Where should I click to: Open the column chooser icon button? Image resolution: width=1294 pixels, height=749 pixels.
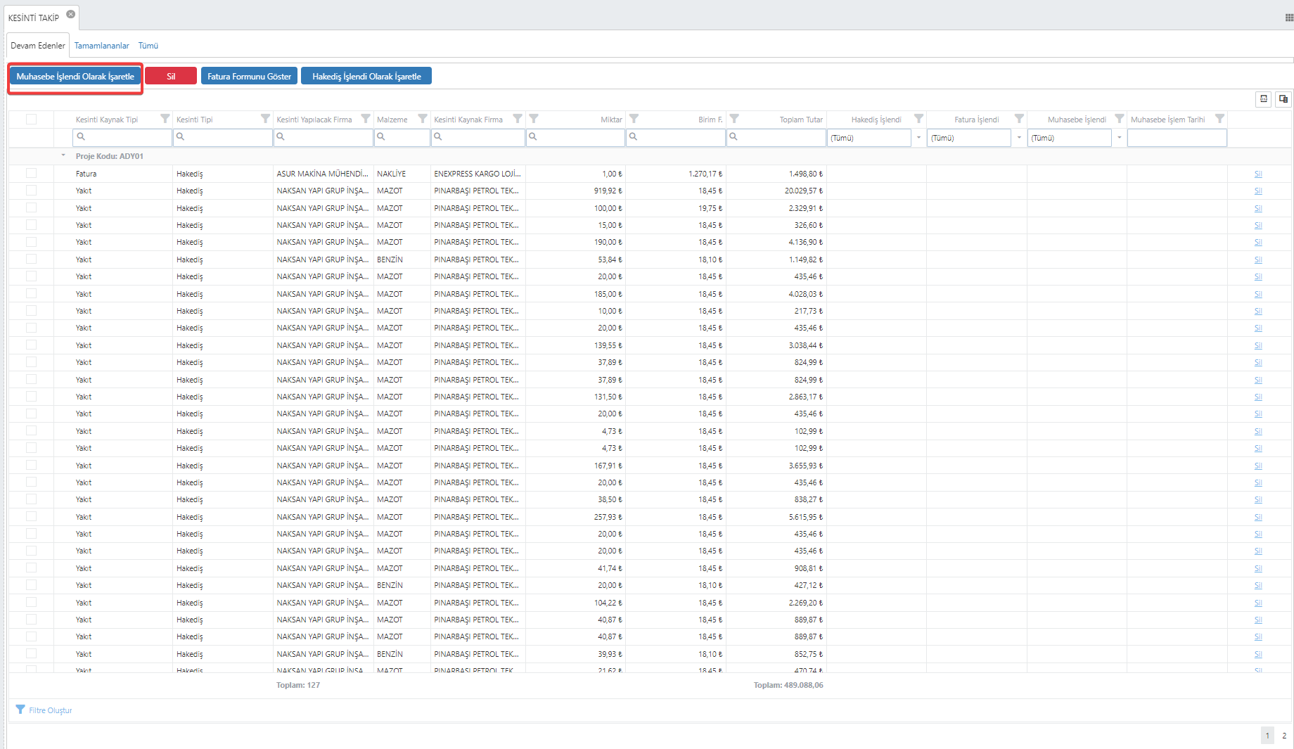(1283, 99)
